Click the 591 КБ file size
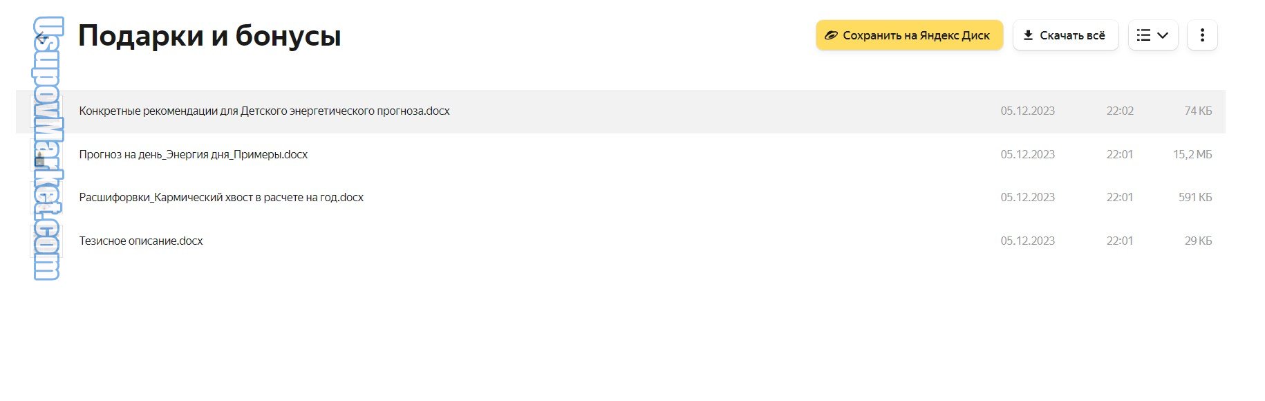 (x=1195, y=198)
